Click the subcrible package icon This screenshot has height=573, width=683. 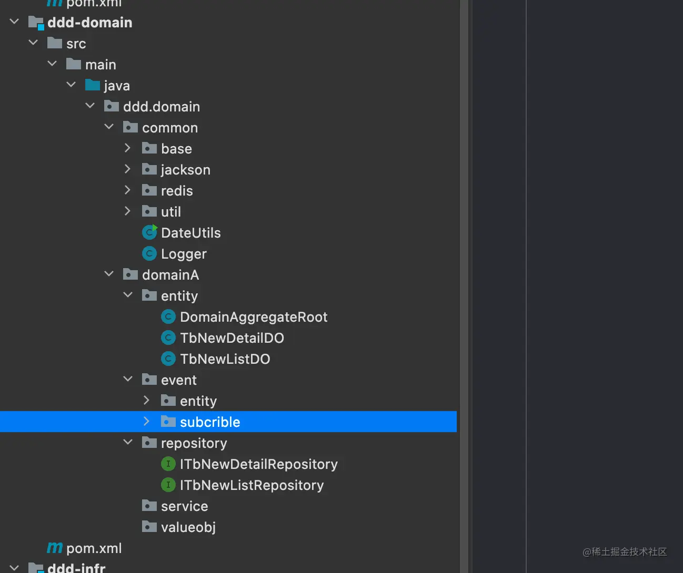click(x=168, y=421)
